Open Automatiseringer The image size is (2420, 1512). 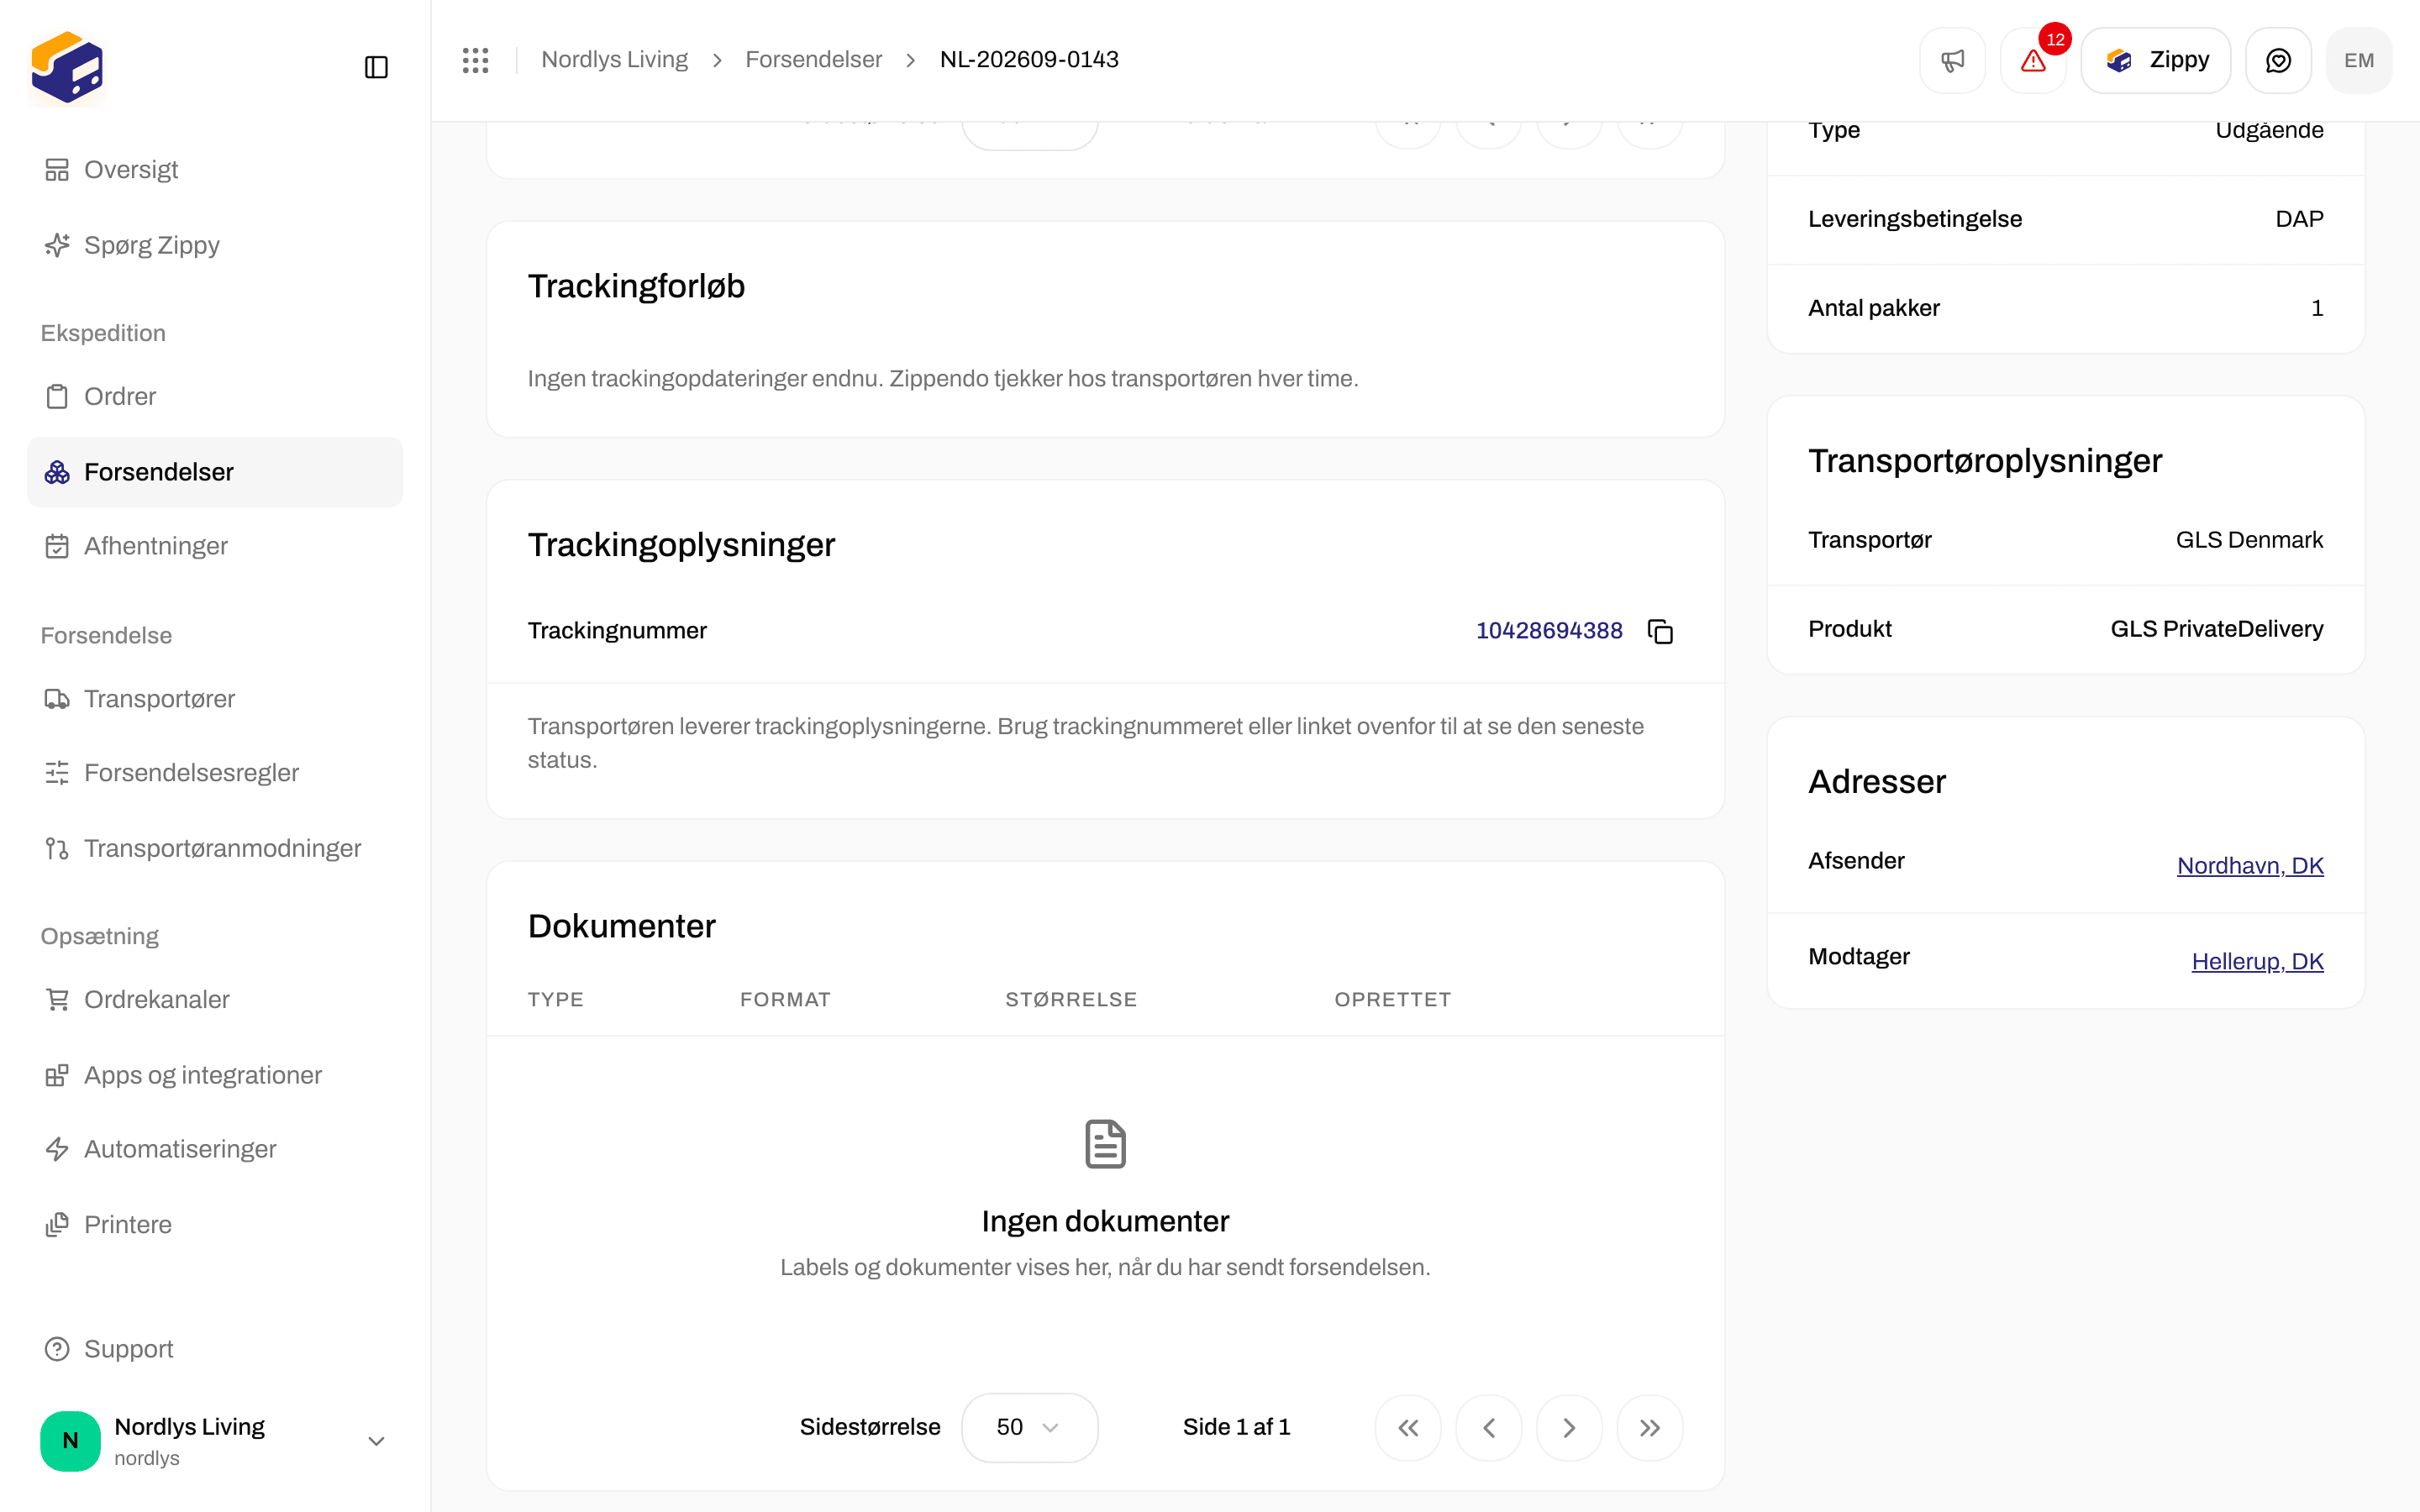215,1149
